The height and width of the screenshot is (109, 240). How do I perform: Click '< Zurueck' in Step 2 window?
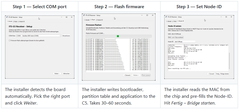127,75
